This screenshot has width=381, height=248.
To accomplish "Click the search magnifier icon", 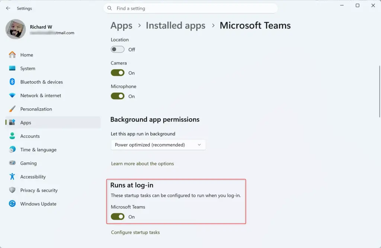I will pyautogui.click(x=110, y=8).
